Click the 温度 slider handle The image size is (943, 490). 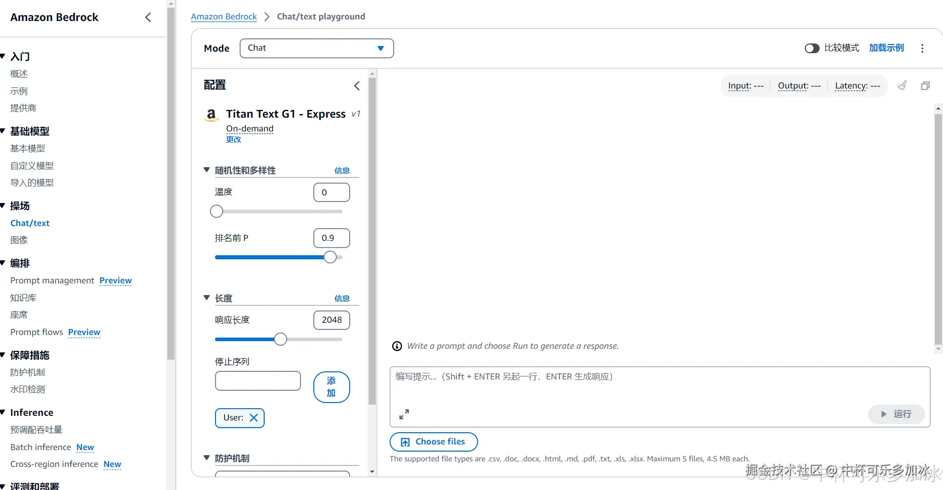pos(217,211)
